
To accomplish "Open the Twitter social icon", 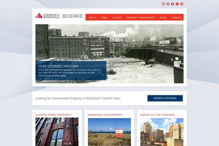I will tap(168, 4).
